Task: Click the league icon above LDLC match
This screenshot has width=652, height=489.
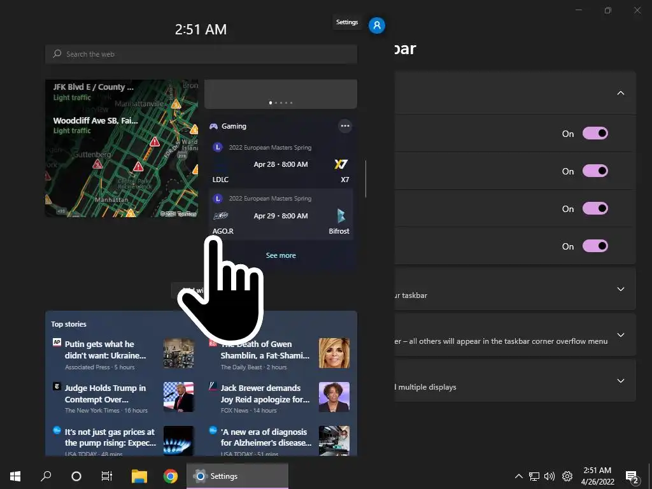Action: 218,147
